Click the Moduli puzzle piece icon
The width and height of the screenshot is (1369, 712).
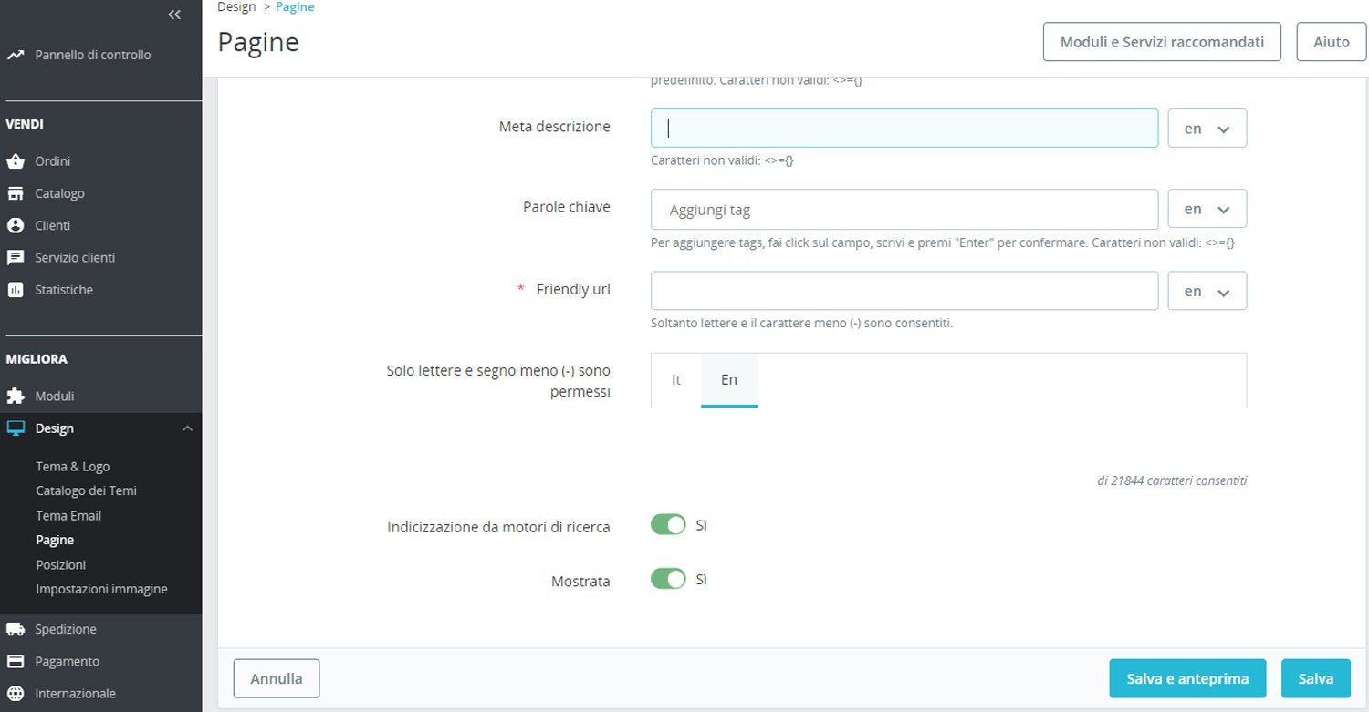click(x=16, y=397)
